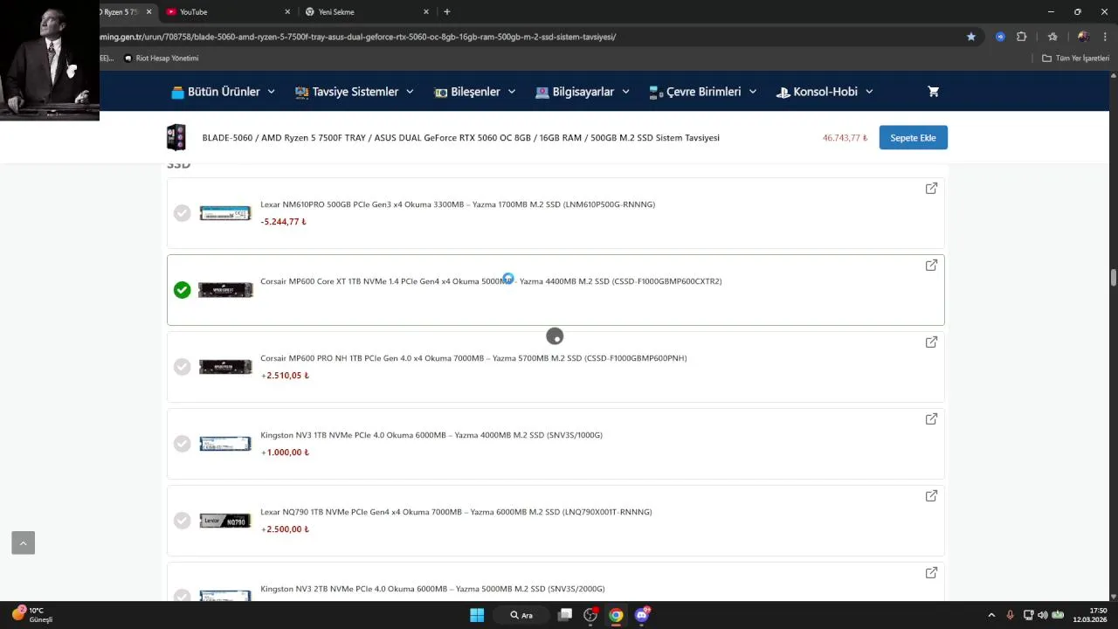
Task: Expand the Çevre Birimleri menu
Action: pos(702,92)
